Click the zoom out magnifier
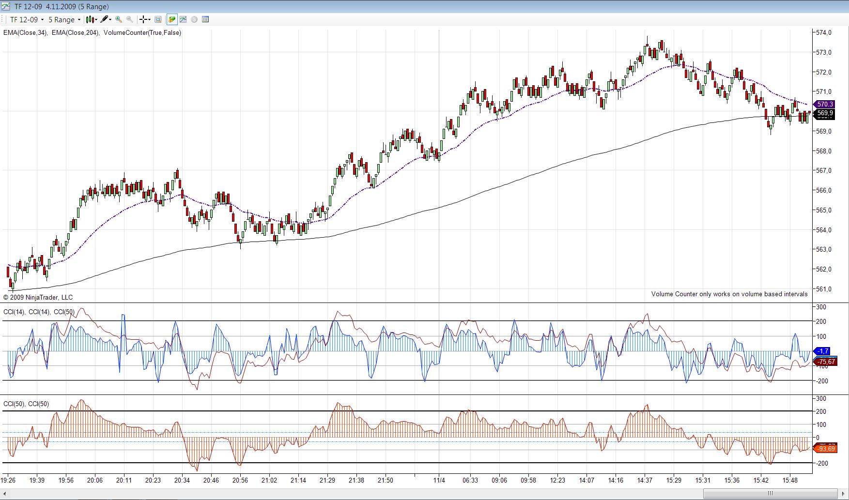849x500 pixels. (130, 20)
